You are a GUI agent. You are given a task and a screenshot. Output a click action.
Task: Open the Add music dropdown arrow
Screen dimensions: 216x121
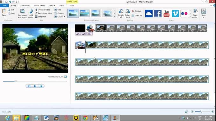(34, 17)
